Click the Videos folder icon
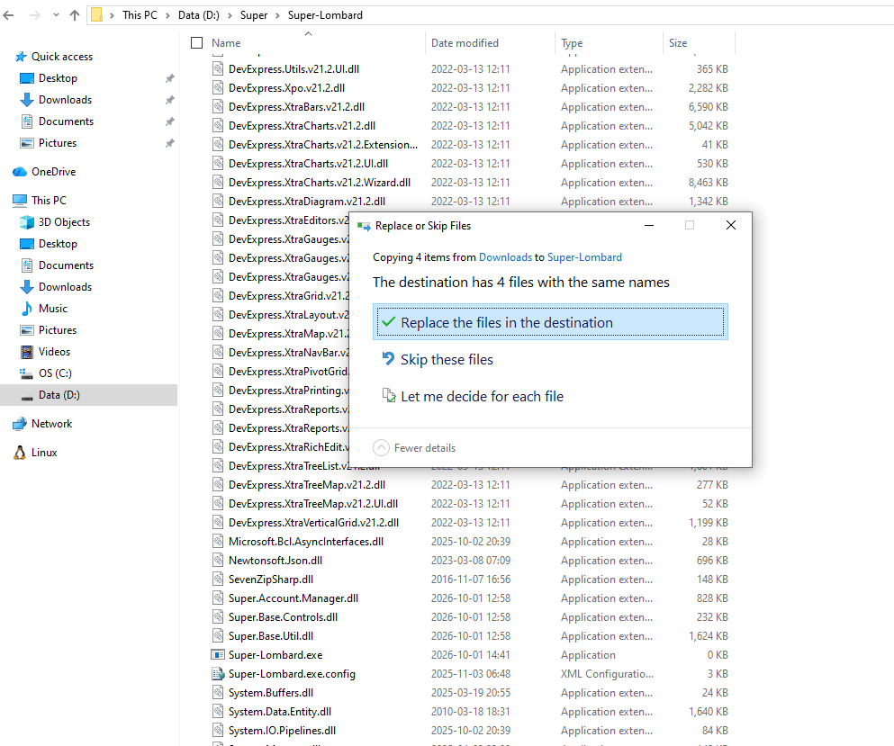Image resolution: width=894 pixels, height=746 pixels. click(27, 352)
